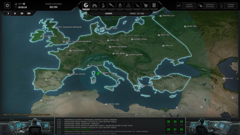240x135 pixels.
Task: Open the soldier equipment rifle screen
Action: (x=137, y=6)
